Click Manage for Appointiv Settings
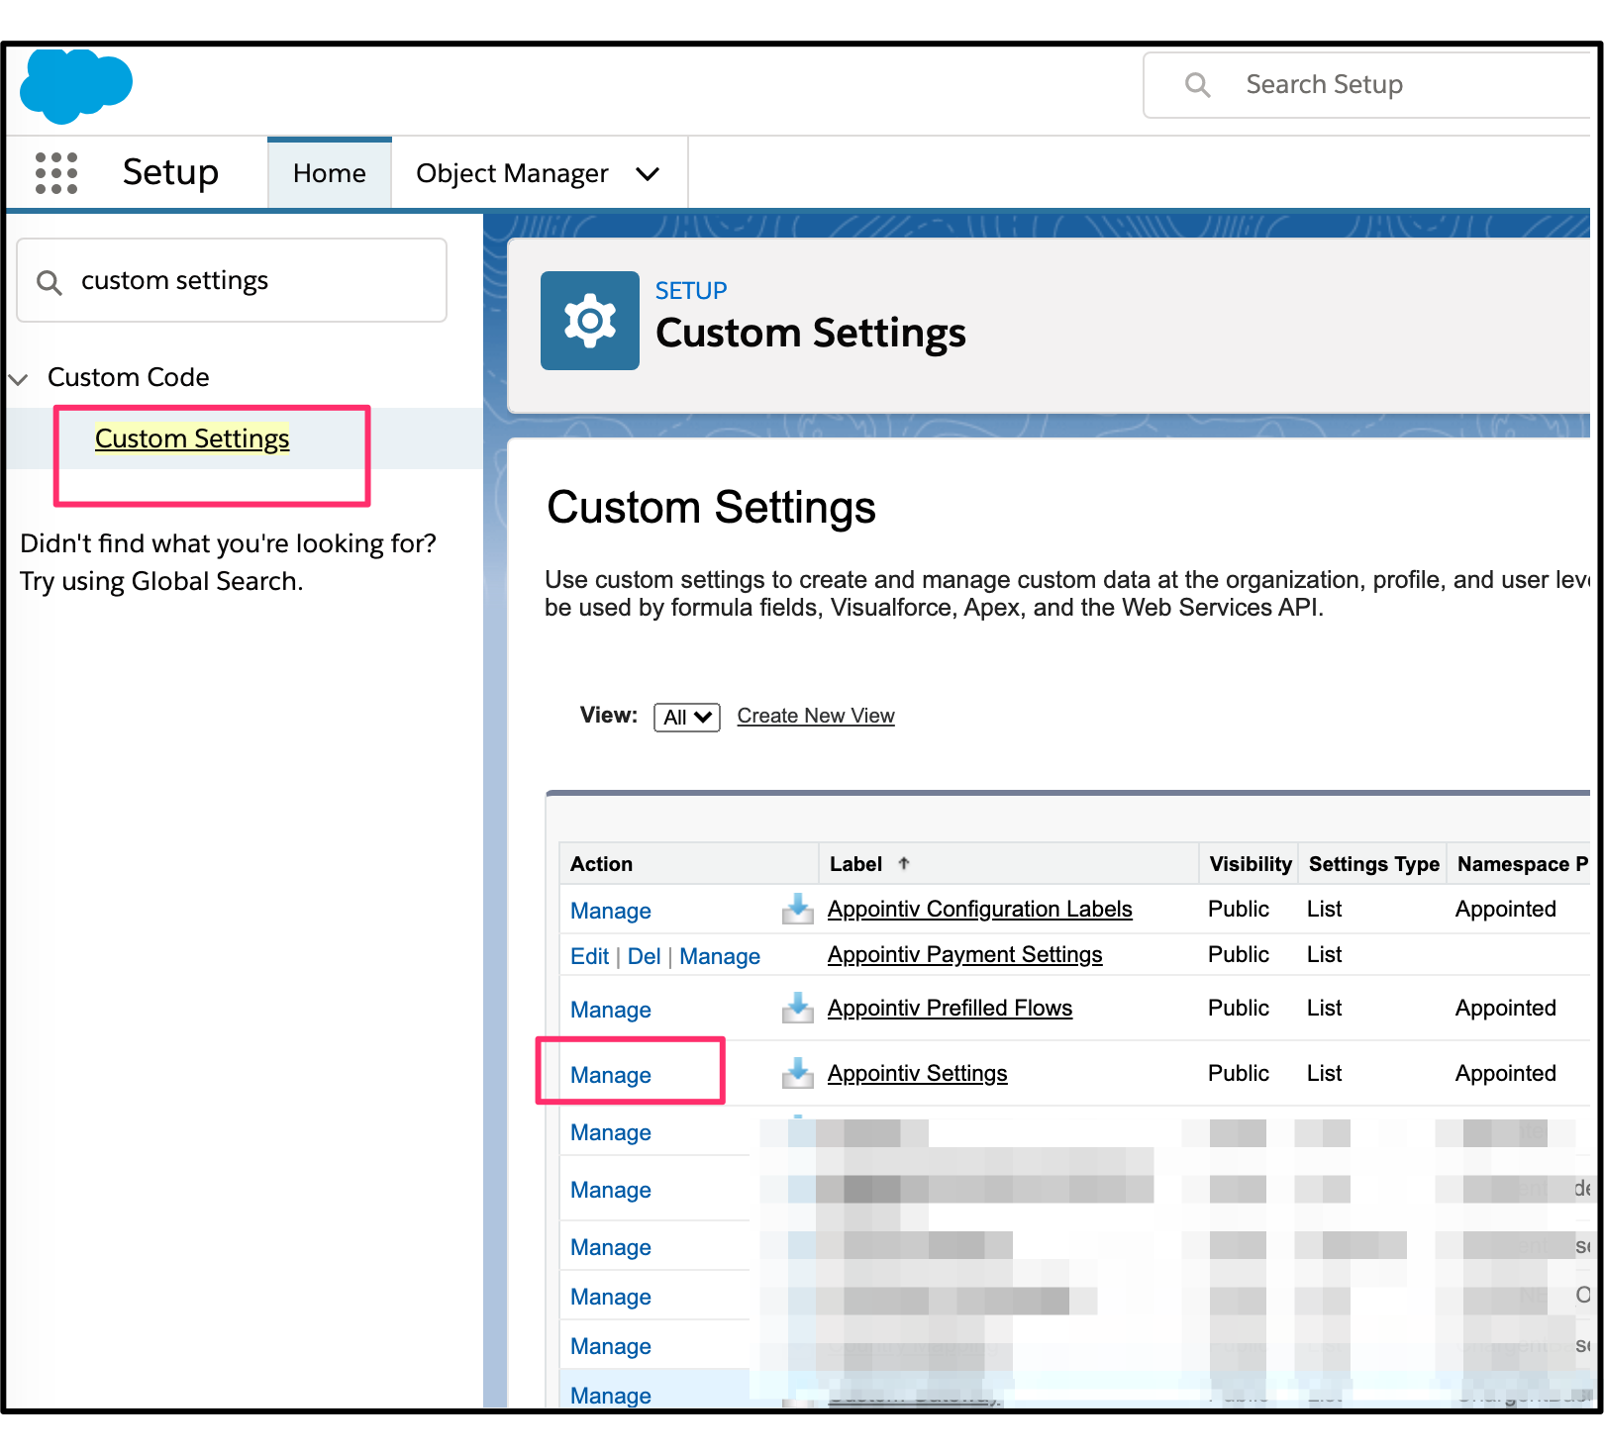 (x=611, y=1075)
